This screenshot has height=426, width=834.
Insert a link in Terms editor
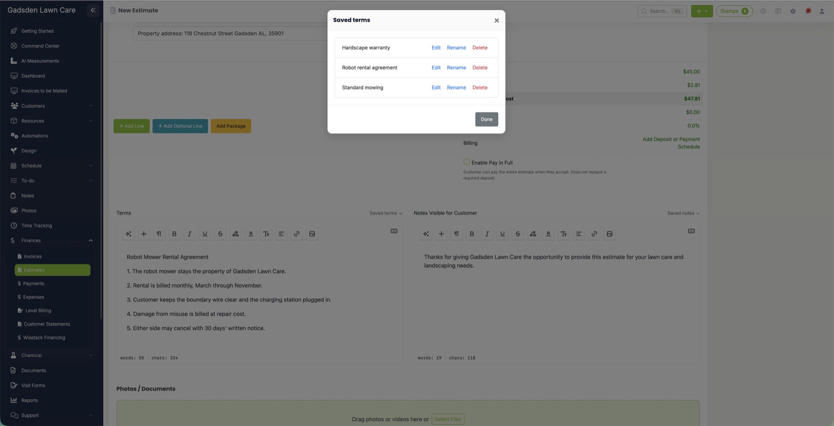point(297,234)
